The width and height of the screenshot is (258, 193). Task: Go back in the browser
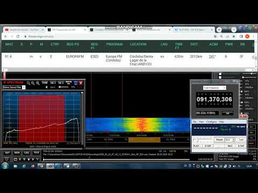pos(6,36)
